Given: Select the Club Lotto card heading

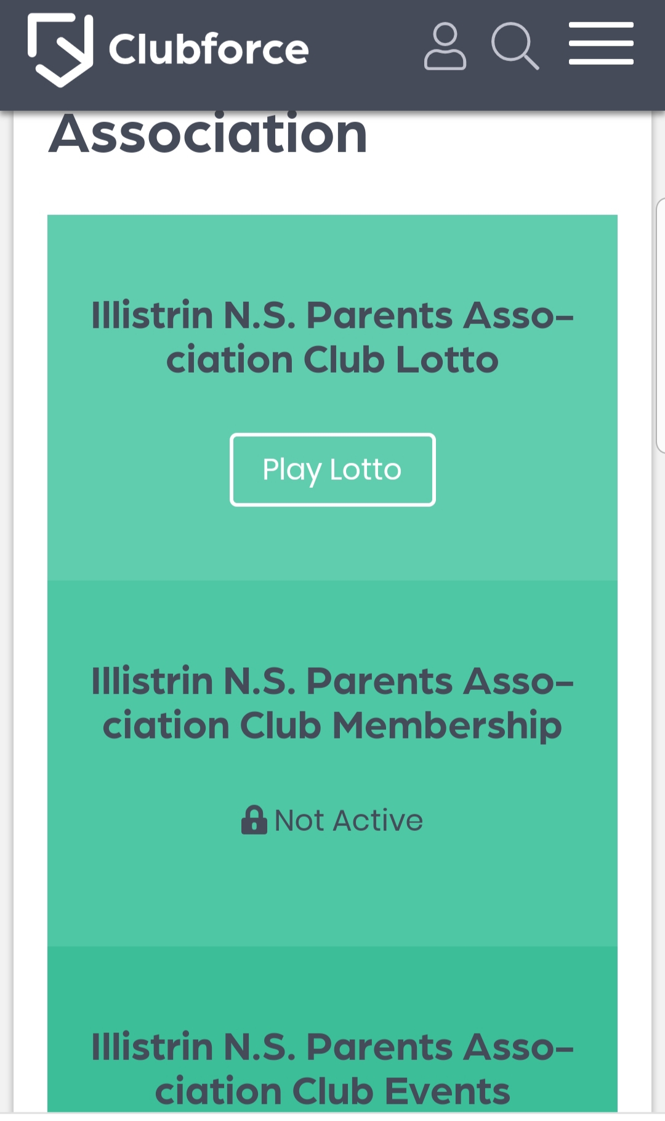Looking at the screenshot, I should (332, 337).
